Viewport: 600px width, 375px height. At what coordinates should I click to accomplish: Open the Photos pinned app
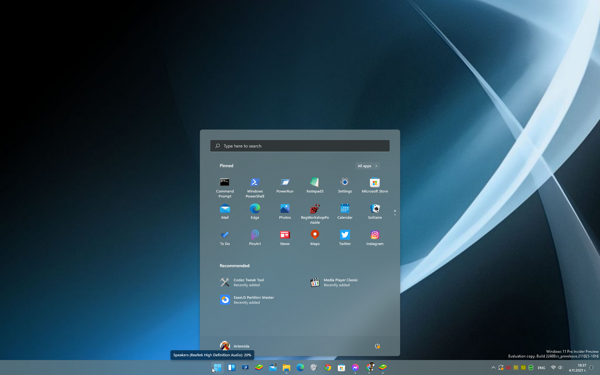(285, 212)
